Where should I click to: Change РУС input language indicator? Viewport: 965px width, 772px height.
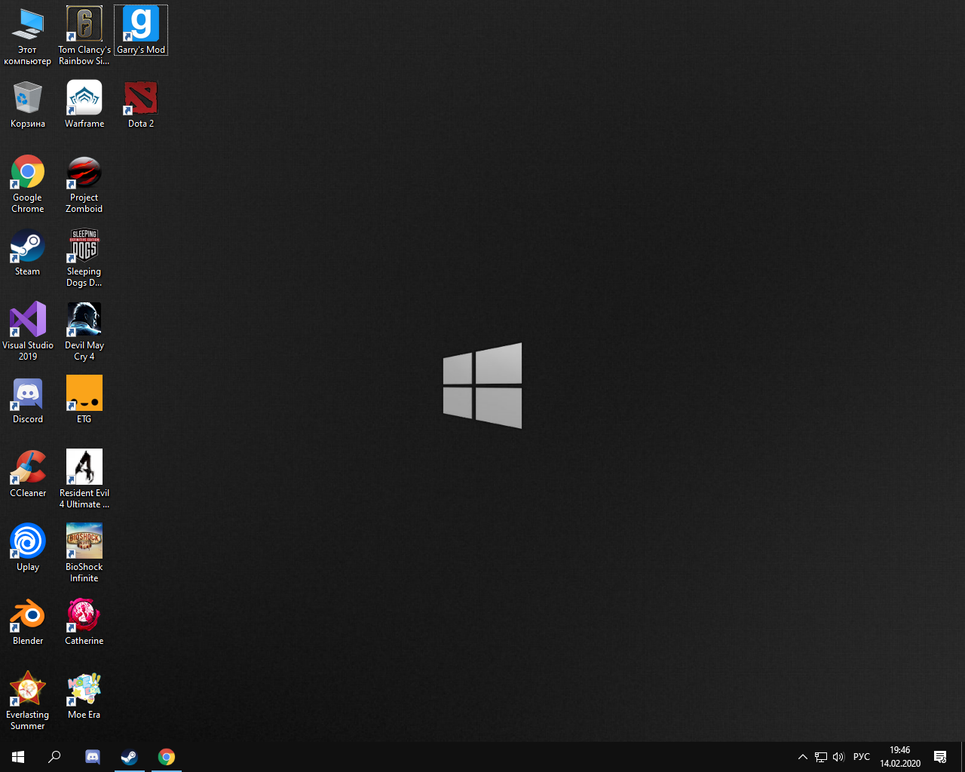point(862,757)
